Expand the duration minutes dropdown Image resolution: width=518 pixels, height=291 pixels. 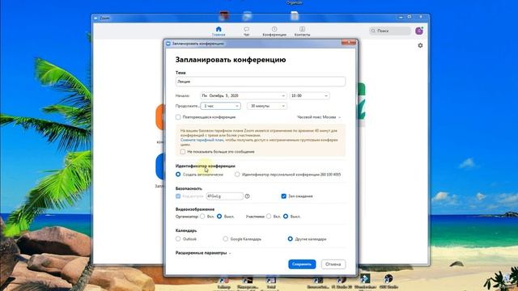(266, 106)
